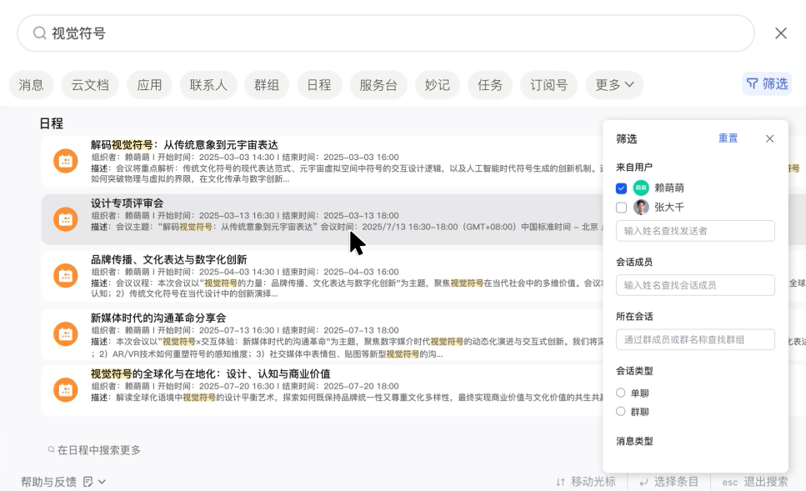Viewport: 806px width, 491px height.
Task: Click 重置 to reset filters
Action: [728, 138]
